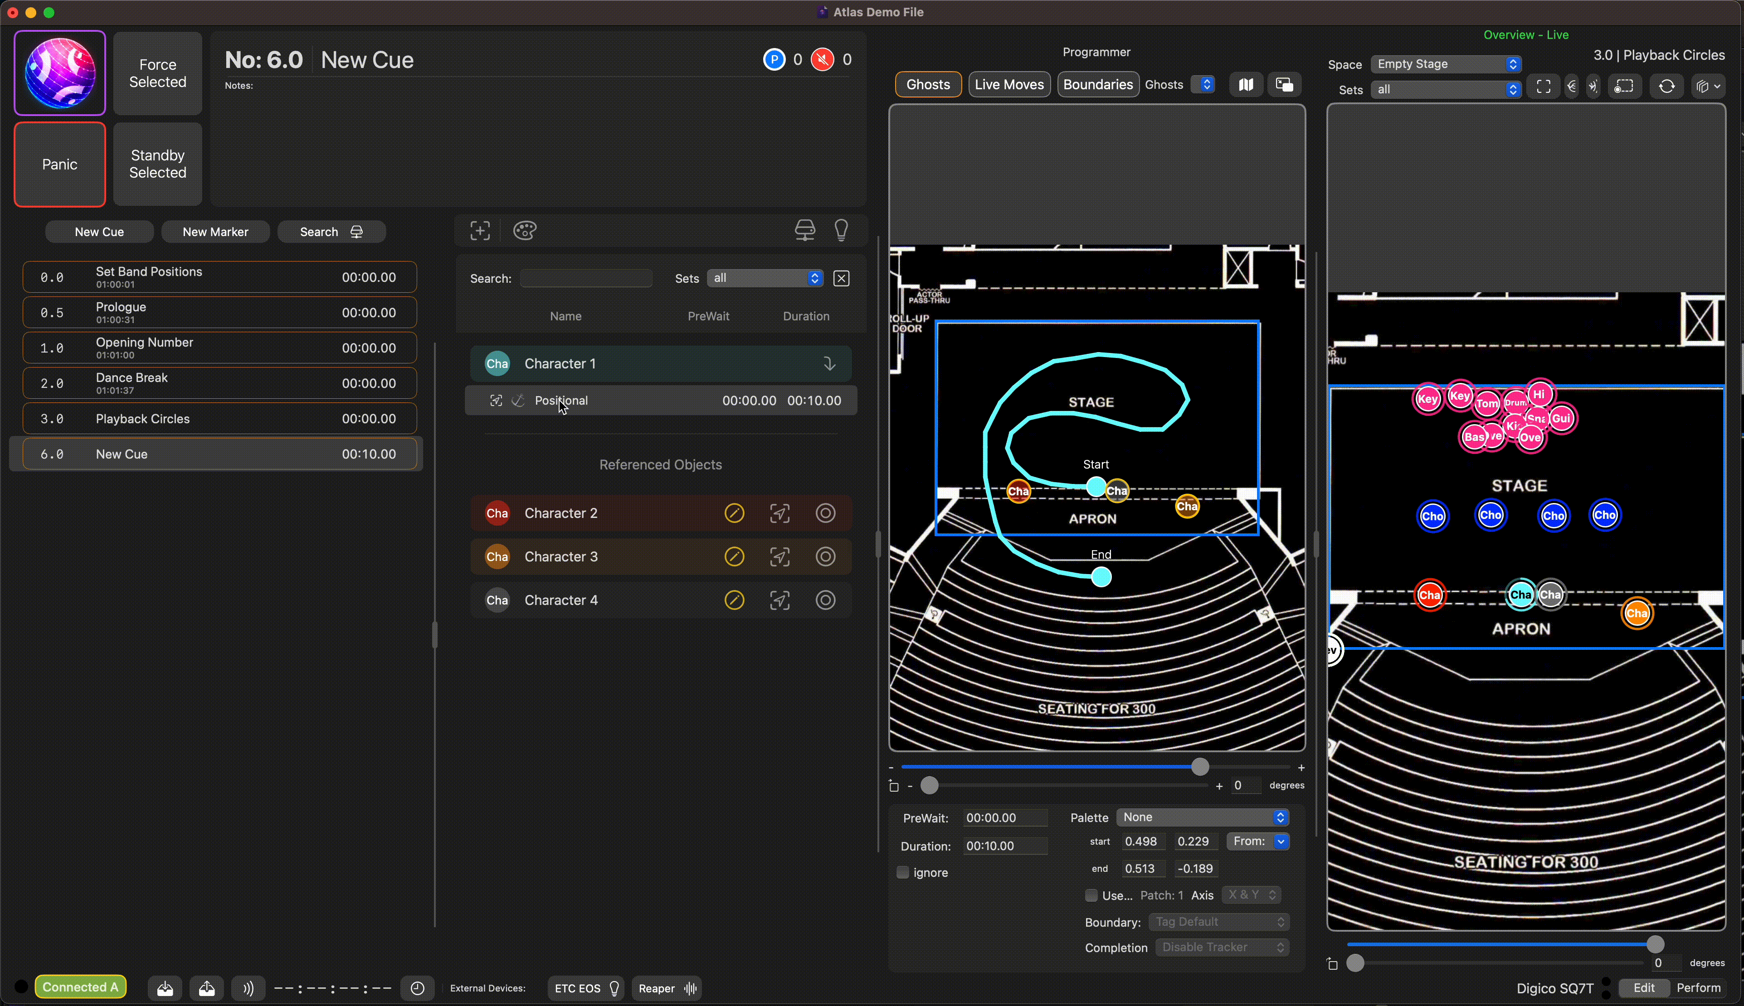Screen dimensions: 1744x1006
Task: Click the disco ball Atlas logo icon
Action: [x=60, y=73]
